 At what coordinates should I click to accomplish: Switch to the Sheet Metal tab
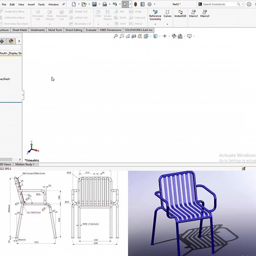(20, 30)
